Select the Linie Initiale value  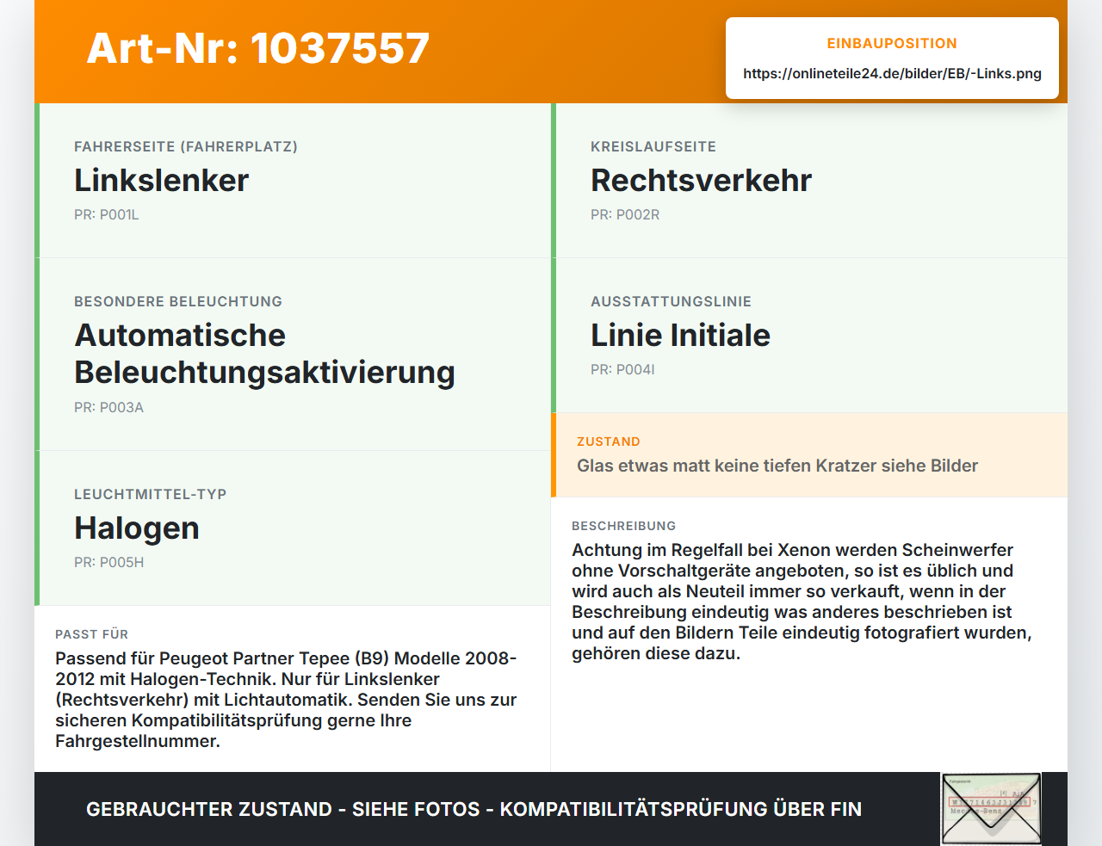681,335
